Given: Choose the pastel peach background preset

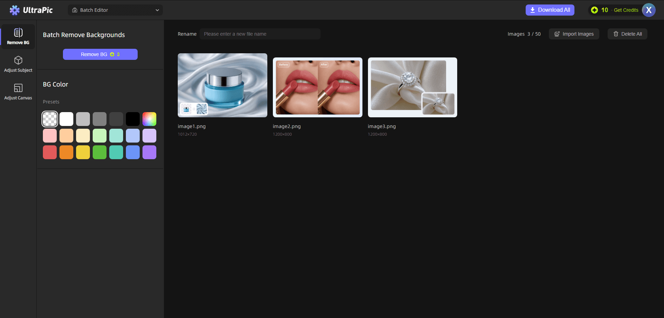Looking at the screenshot, I should pyautogui.click(x=66, y=136).
